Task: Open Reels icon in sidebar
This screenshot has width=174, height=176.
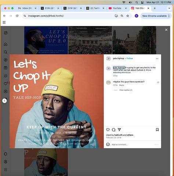Action: [6, 68]
